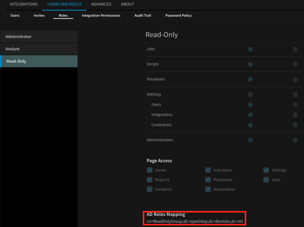304x227 pixels.
Task: Toggle the Reports page access checkbox
Action: pos(150,180)
